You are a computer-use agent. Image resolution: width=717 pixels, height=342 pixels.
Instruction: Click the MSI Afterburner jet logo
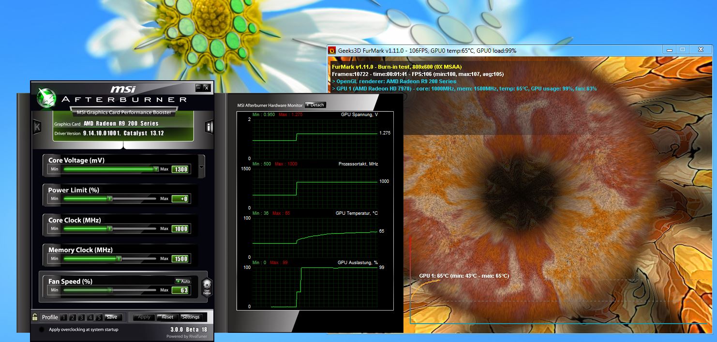pos(45,97)
